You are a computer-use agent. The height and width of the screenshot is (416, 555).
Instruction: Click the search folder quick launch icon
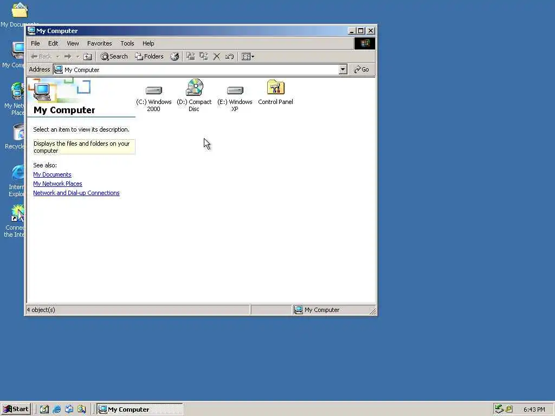(x=82, y=409)
